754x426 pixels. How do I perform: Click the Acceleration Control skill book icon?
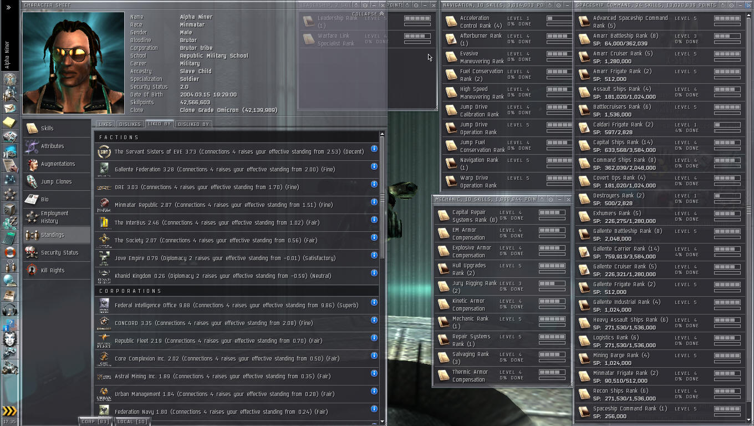pos(451,22)
